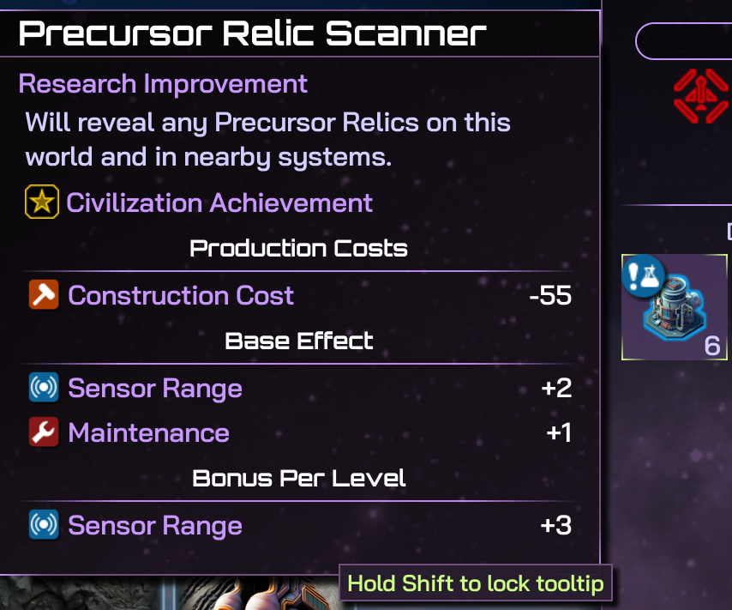The width and height of the screenshot is (732, 610).
Task: Click the Maintenance label
Action: [x=148, y=433]
